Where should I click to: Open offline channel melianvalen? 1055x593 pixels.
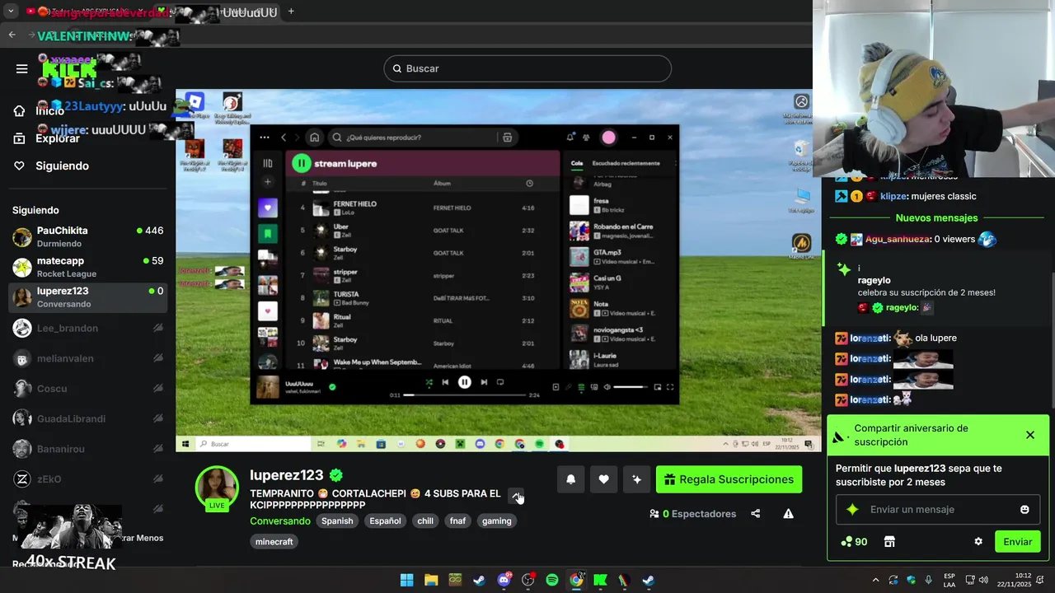(x=87, y=358)
